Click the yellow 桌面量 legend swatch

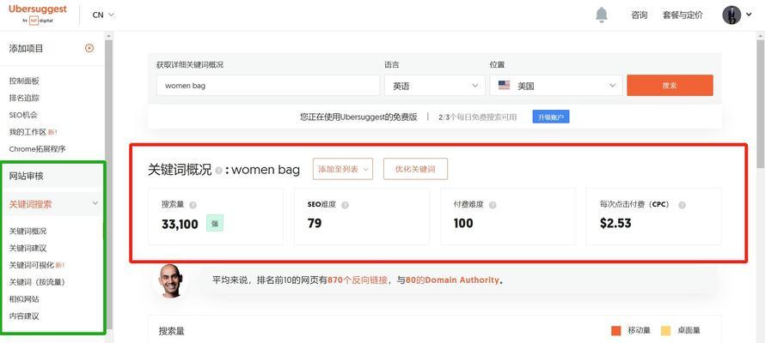[665, 331]
